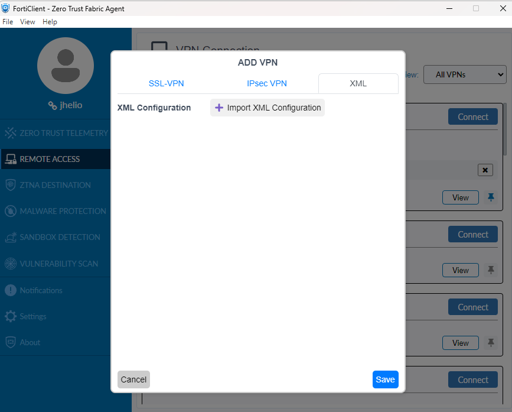This screenshot has width=512, height=412.
Task: Click the Settings gear icon
Action: click(11, 316)
